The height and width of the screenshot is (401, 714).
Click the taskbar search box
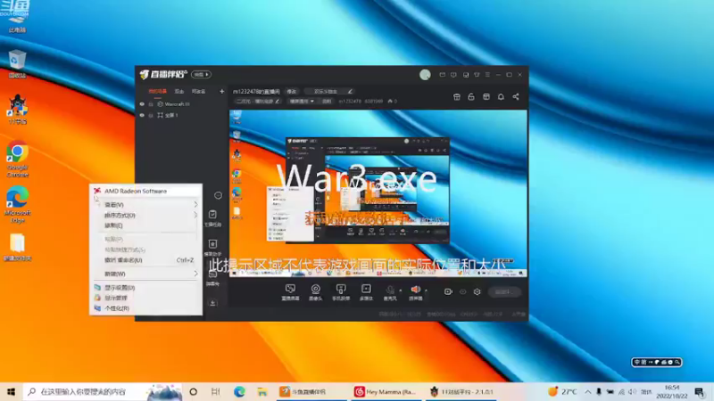(103, 392)
